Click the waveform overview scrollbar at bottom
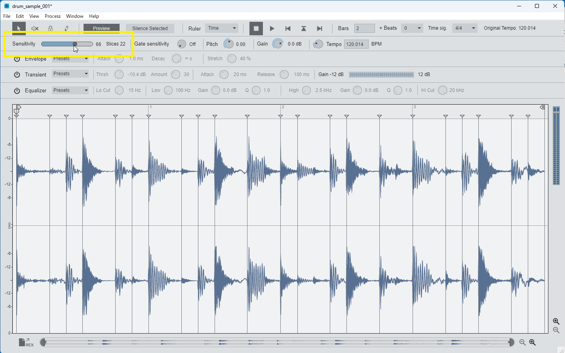 point(277,342)
